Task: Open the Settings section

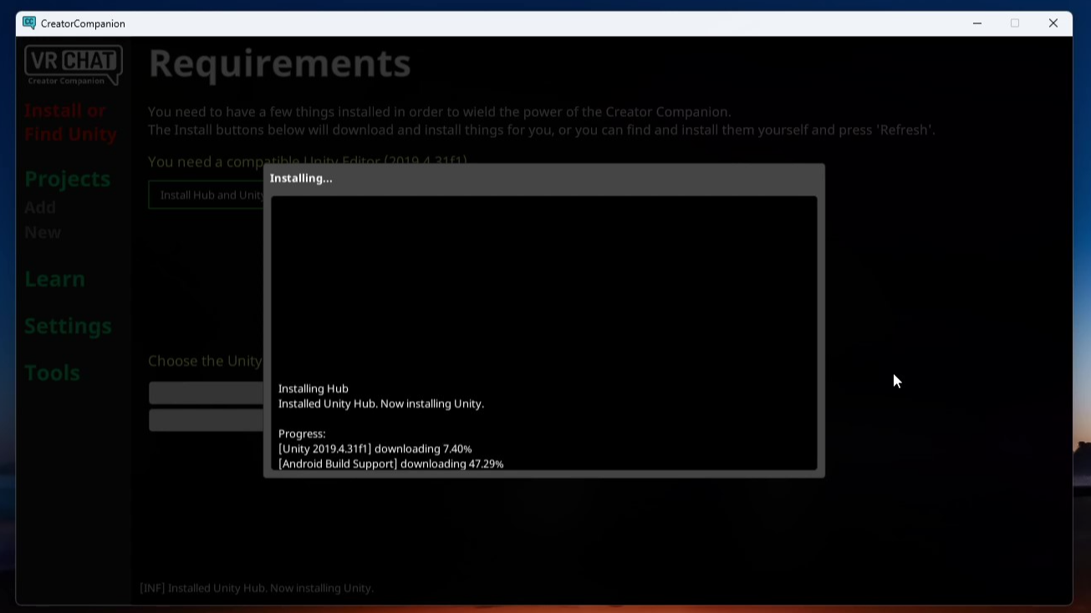Action: coord(68,326)
